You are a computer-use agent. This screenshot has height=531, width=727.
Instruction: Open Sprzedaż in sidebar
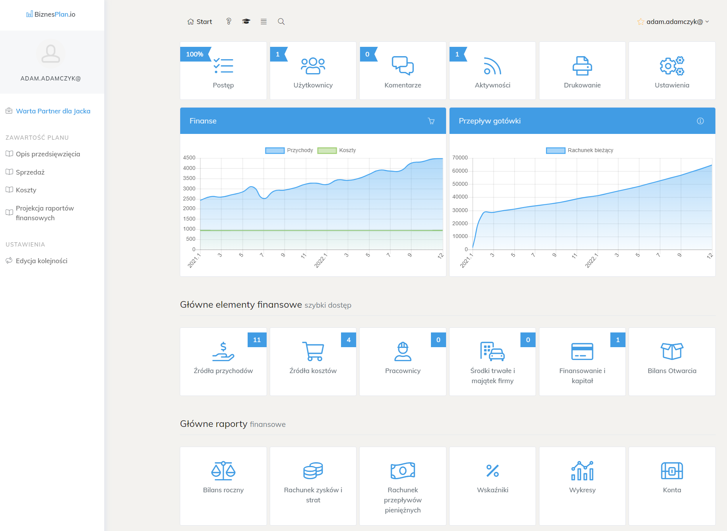point(25,172)
